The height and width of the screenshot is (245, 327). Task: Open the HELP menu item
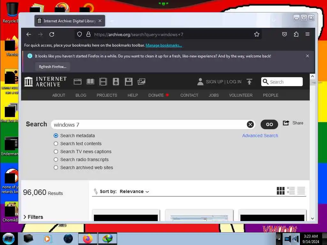(x=133, y=95)
